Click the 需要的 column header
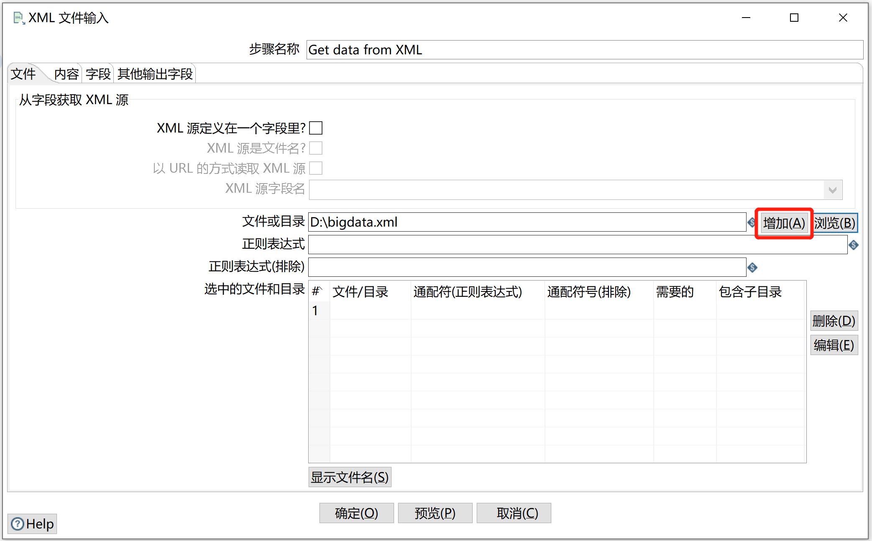The height and width of the screenshot is (541, 872). click(685, 291)
